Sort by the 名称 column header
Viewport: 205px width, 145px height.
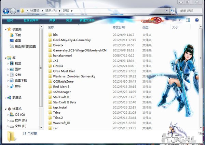[x=51, y=27]
